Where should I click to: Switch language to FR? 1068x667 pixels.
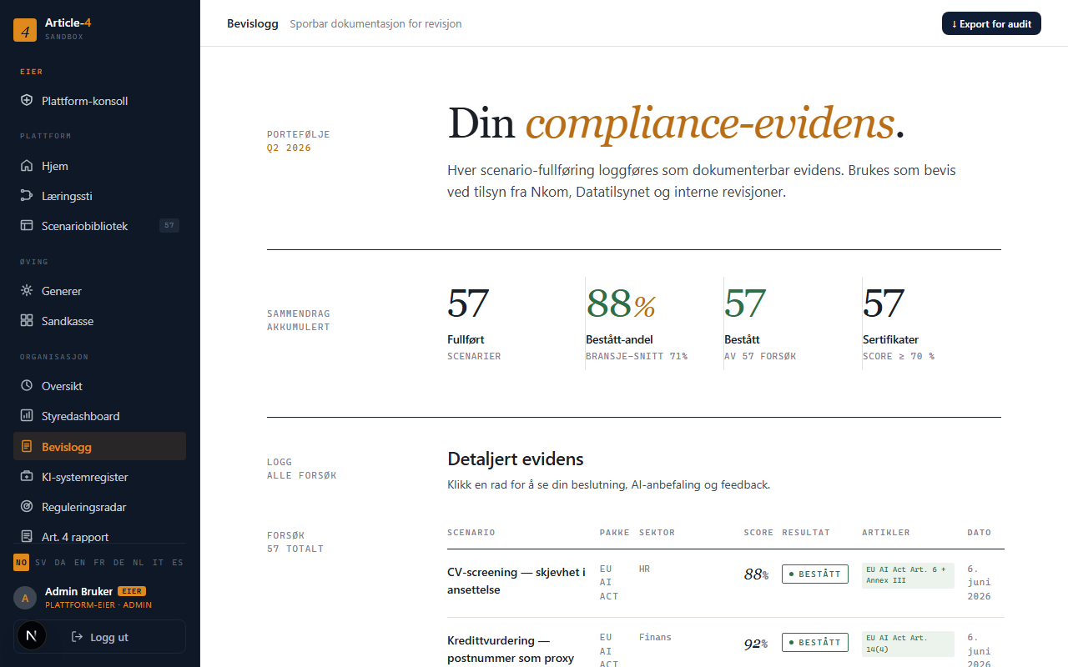click(x=99, y=563)
